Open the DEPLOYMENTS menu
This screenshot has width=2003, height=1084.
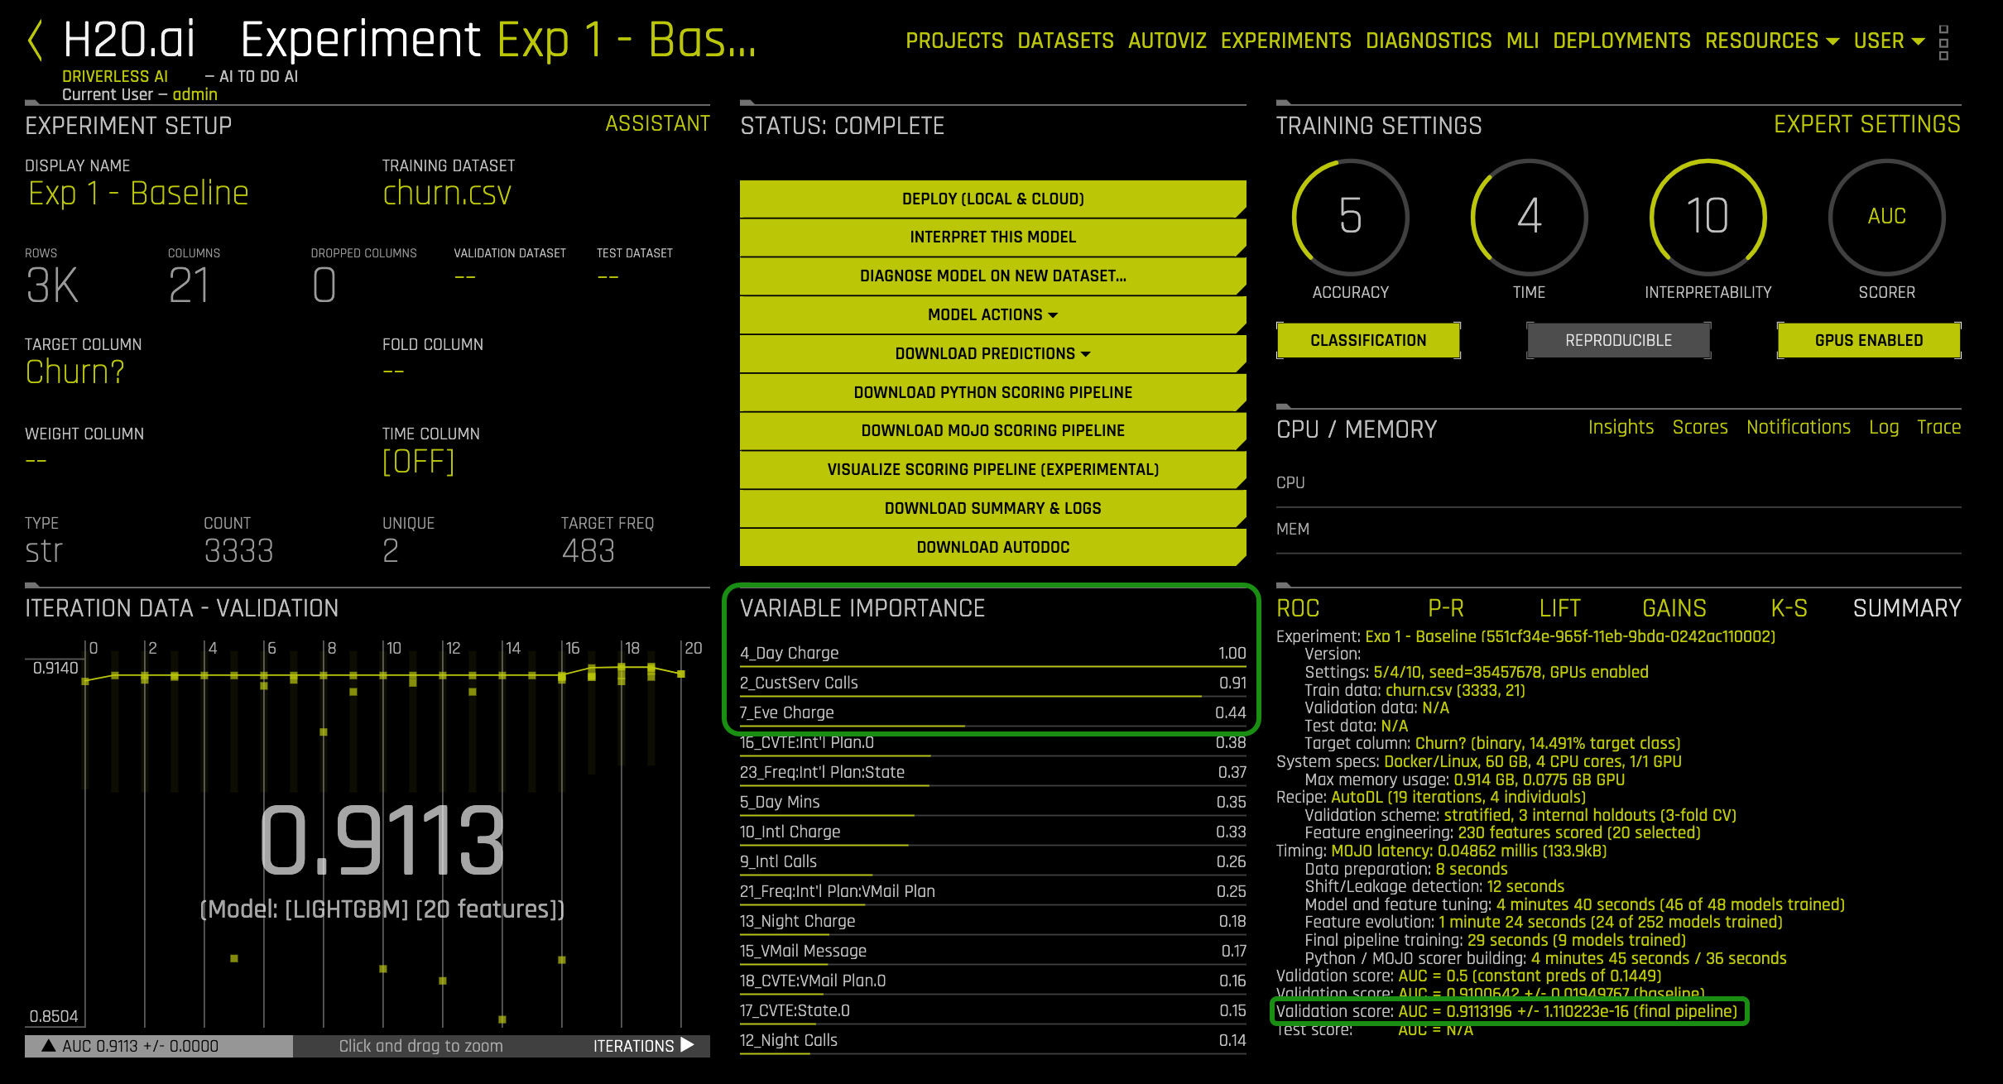click(1621, 41)
